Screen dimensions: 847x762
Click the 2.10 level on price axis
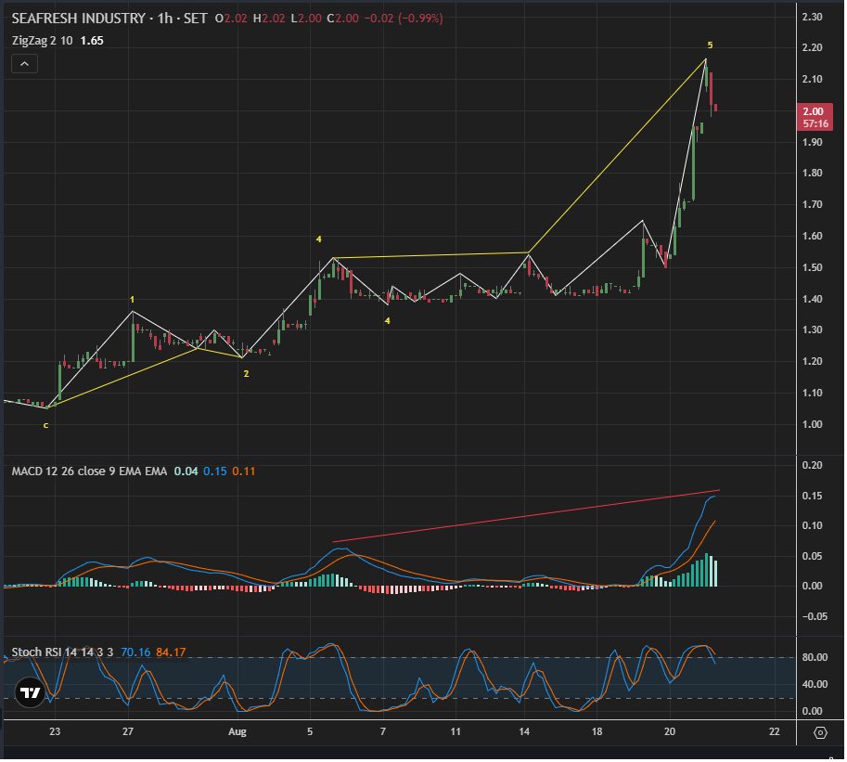pos(814,80)
